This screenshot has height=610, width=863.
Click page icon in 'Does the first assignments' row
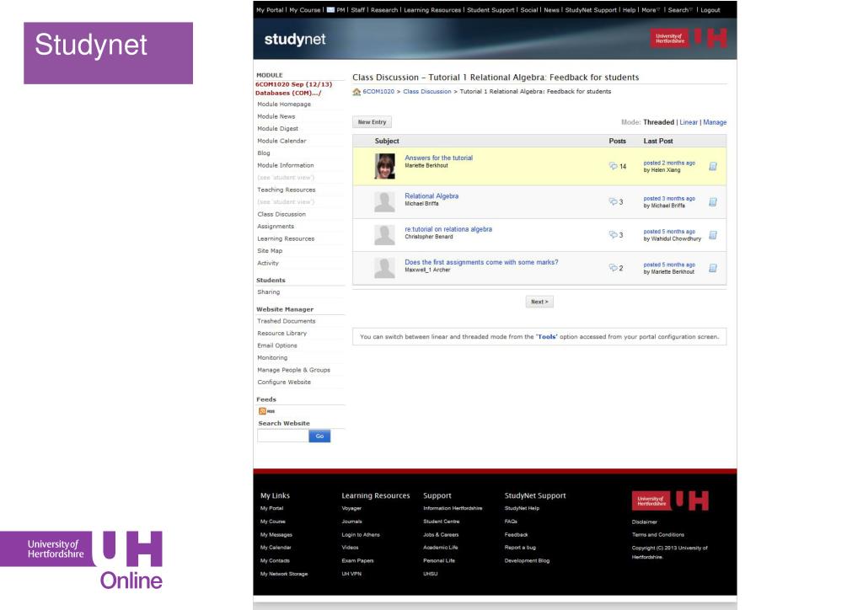pyautogui.click(x=713, y=268)
